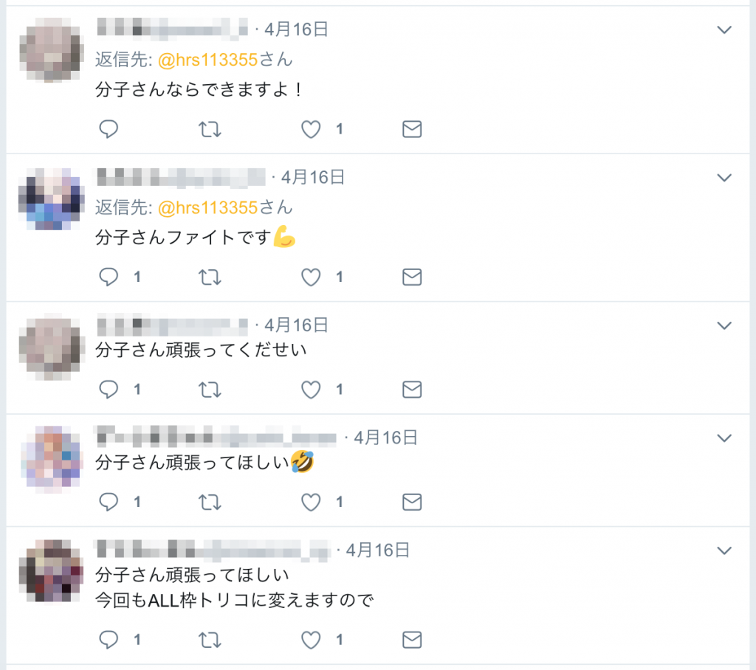This screenshot has height=670, width=756.
Task: Open @hrs113355 mention in first tweet
Action: click(x=207, y=60)
